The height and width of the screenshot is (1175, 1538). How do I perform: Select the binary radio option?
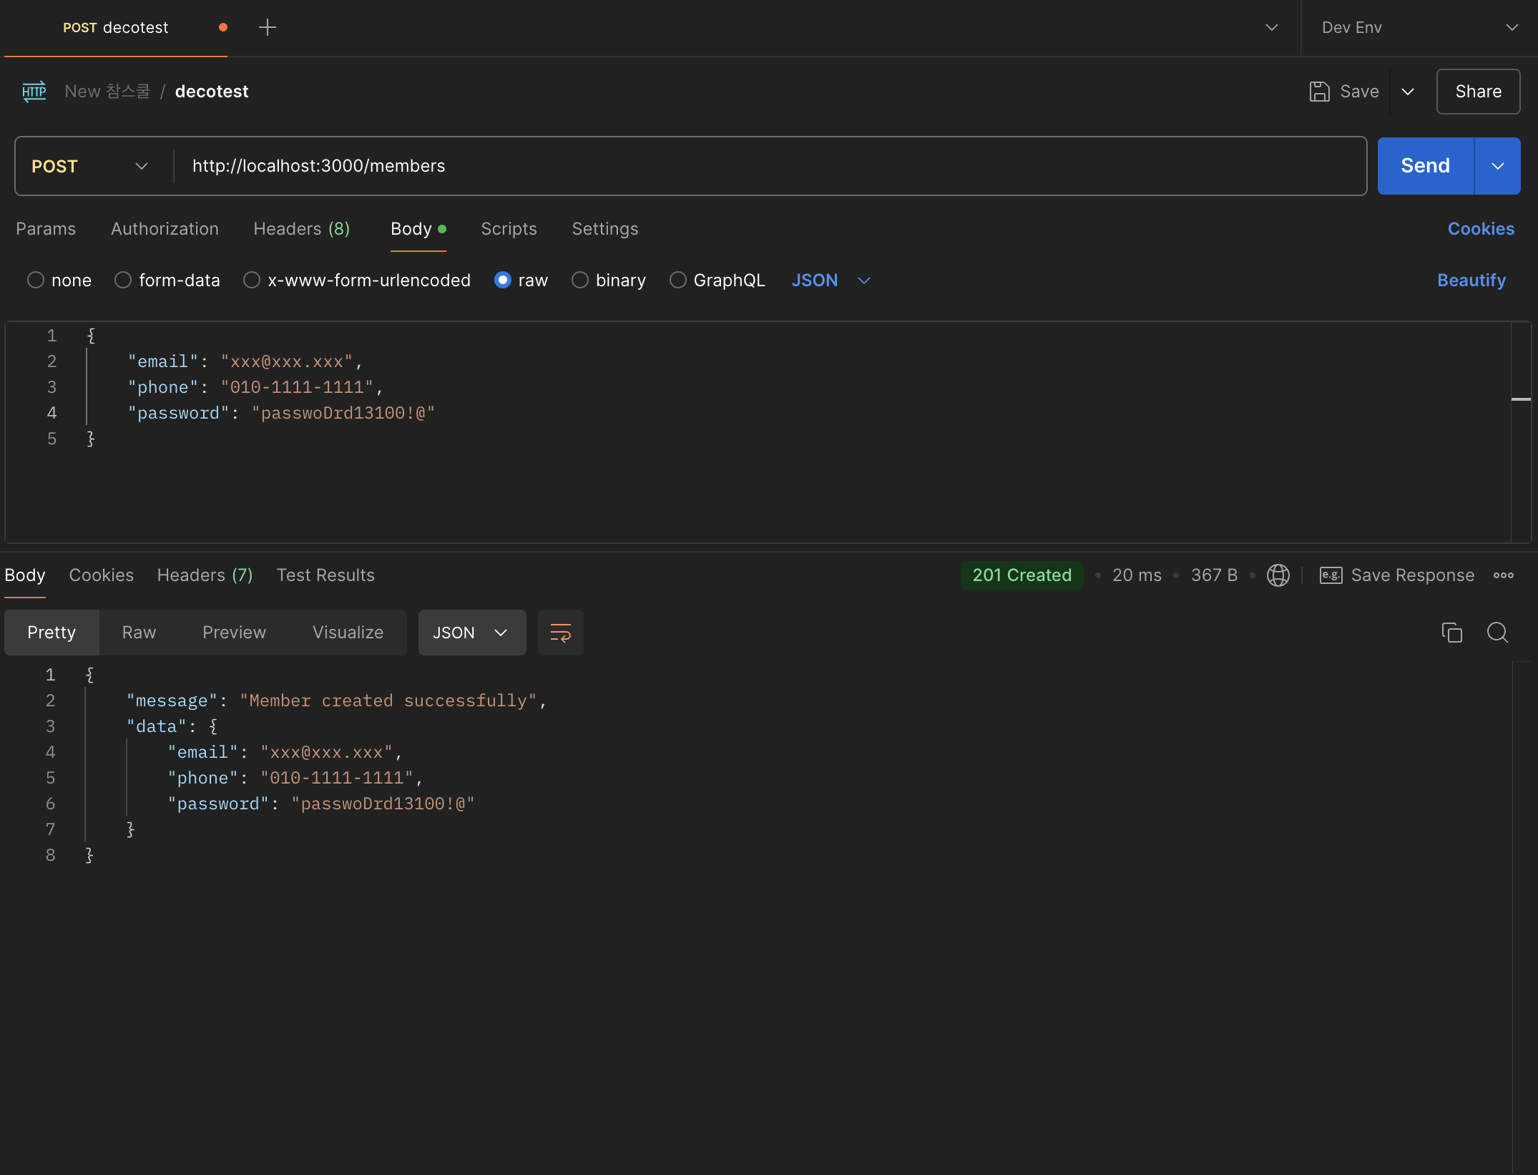pyautogui.click(x=580, y=281)
